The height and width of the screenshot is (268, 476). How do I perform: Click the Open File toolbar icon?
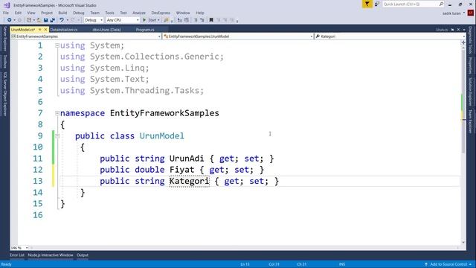click(39, 20)
